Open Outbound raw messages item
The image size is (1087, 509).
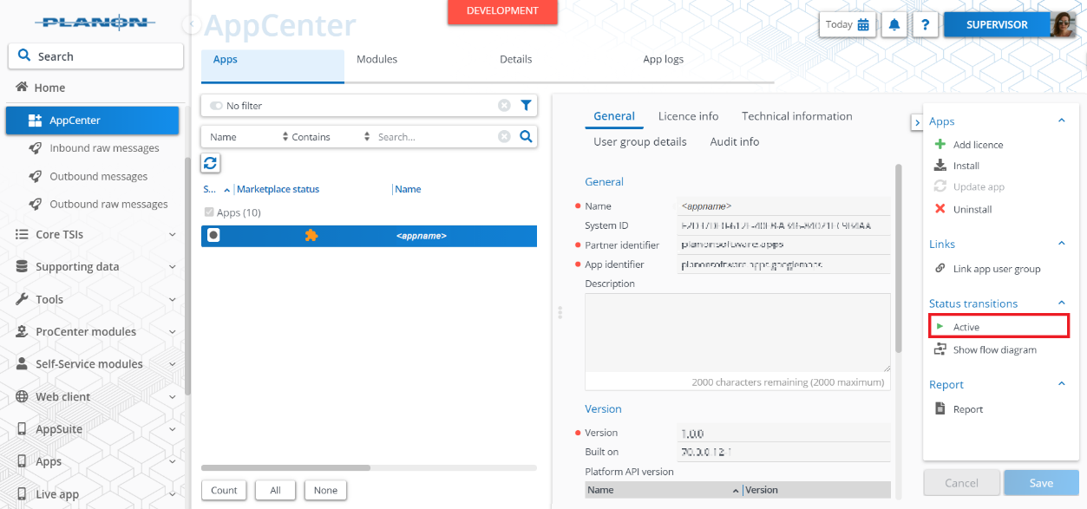pos(108,204)
